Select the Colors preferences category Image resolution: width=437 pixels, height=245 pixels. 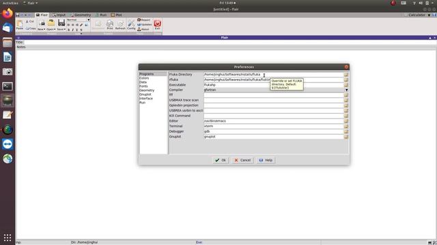(144, 78)
